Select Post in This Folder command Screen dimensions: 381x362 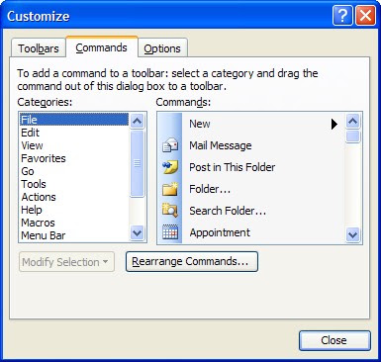(x=251, y=167)
